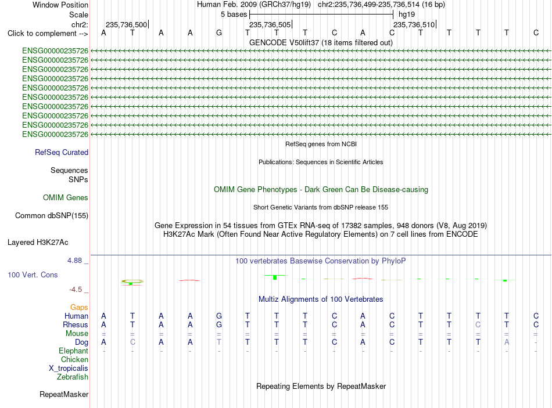This screenshot has width=552, height=408.
Task: Open OMIM Gene Phenotypes track title
Action: [x=321, y=190]
